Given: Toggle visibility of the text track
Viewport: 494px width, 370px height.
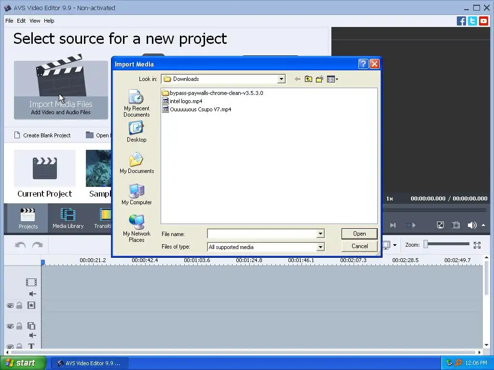Looking at the screenshot, I should 10,347.
